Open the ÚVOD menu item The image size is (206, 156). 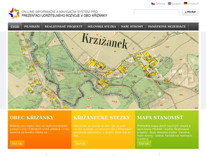(x=15, y=27)
